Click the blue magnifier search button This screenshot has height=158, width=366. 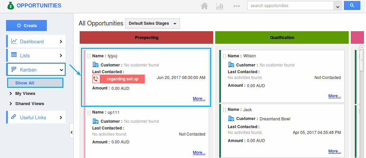[352, 6]
